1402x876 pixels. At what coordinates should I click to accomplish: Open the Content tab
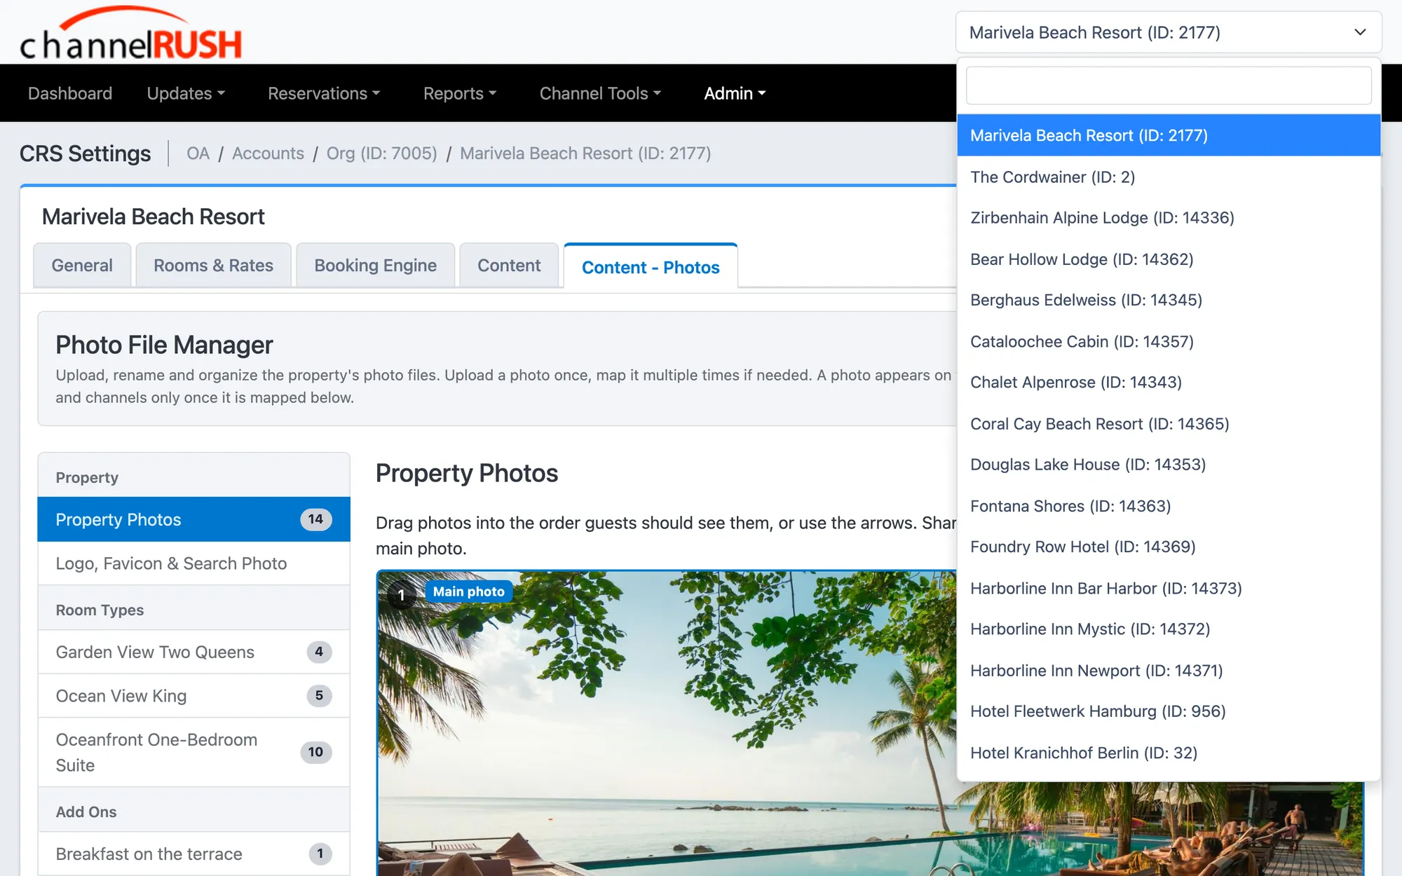[509, 266]
